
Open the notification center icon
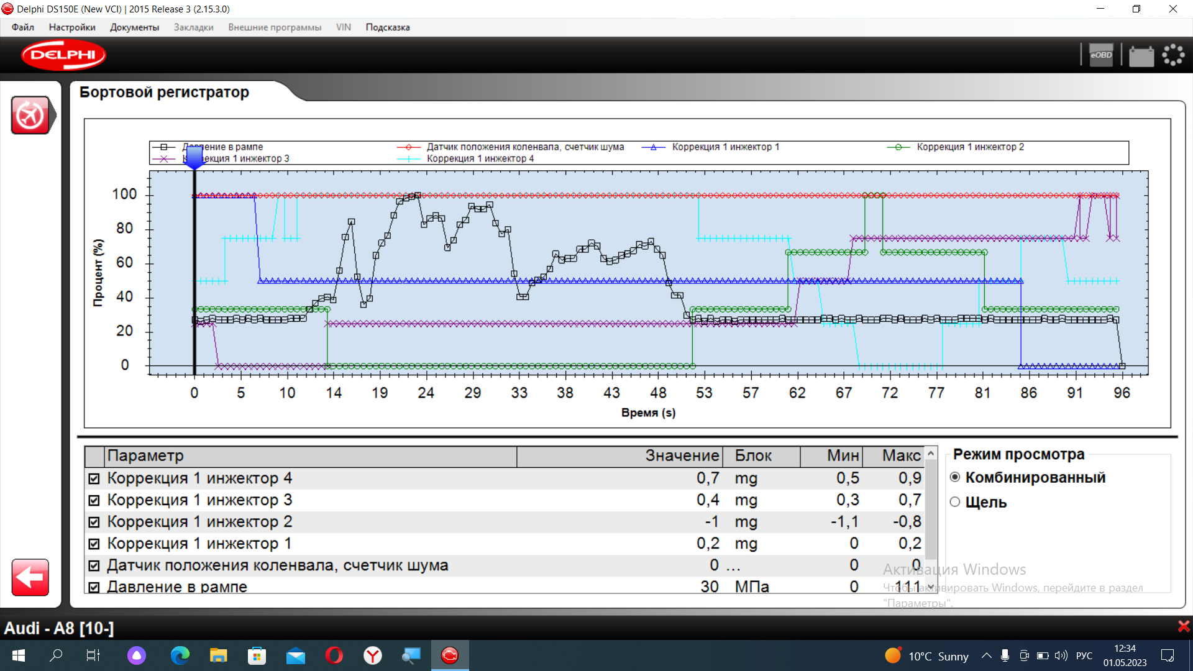1168,655
